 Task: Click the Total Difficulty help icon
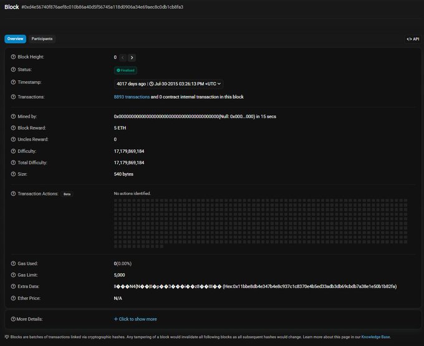coord(13,163)
